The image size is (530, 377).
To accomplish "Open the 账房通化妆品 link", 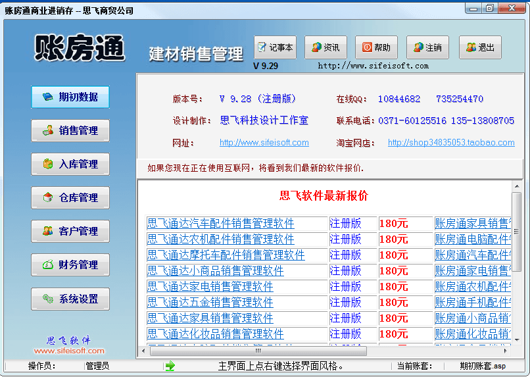I will tap(473, 334).
